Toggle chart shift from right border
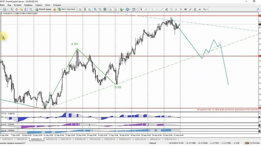 coord(115,9)
